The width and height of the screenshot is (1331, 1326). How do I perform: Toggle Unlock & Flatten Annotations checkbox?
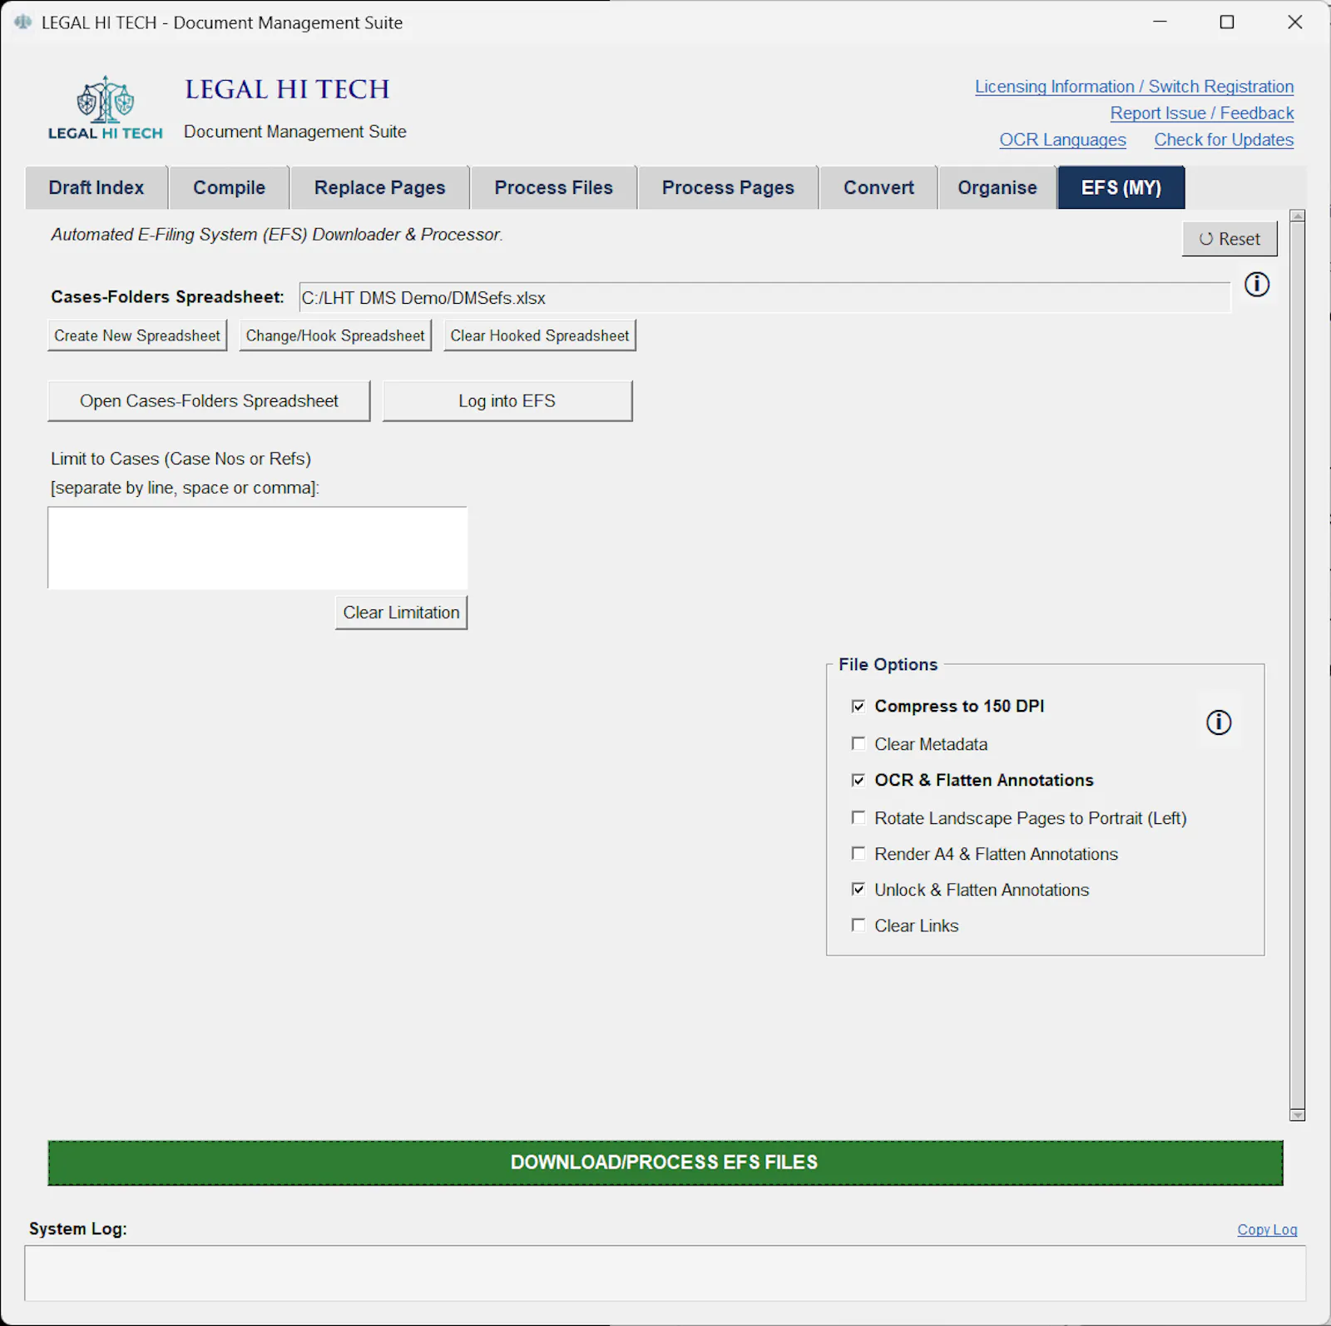coord(858,889)
